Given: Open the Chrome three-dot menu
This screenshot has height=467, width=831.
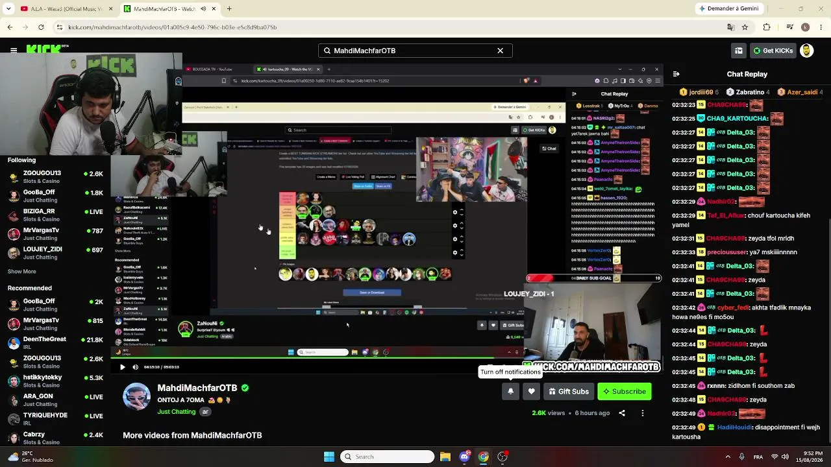Looking at the screenshot, I should [x=821, y=27].
